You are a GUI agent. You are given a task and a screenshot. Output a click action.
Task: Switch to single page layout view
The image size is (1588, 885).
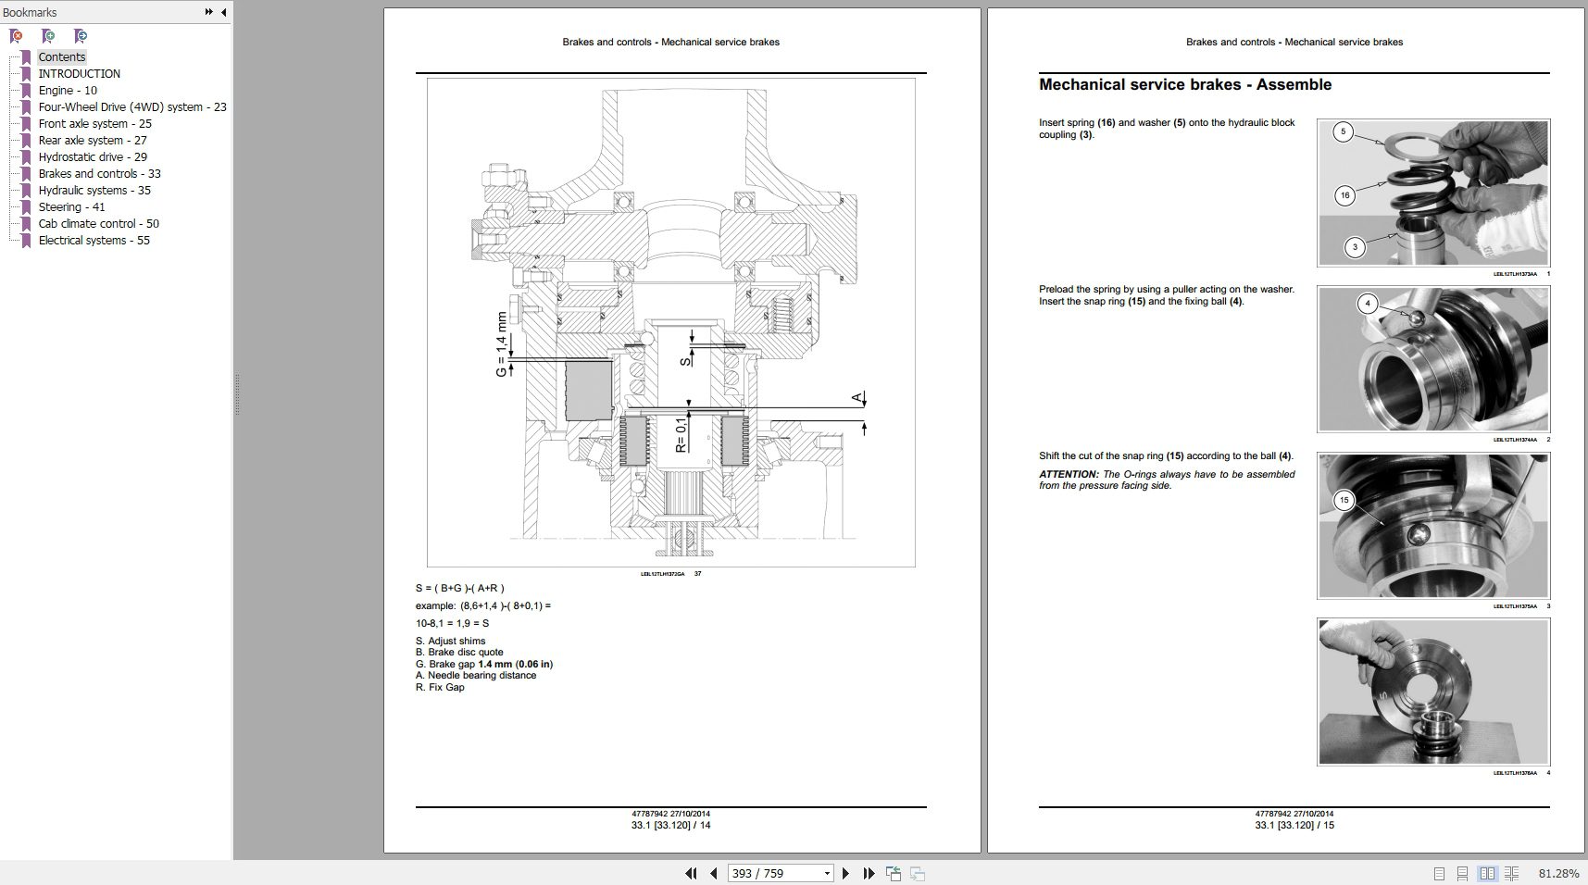coord(1438,873)
